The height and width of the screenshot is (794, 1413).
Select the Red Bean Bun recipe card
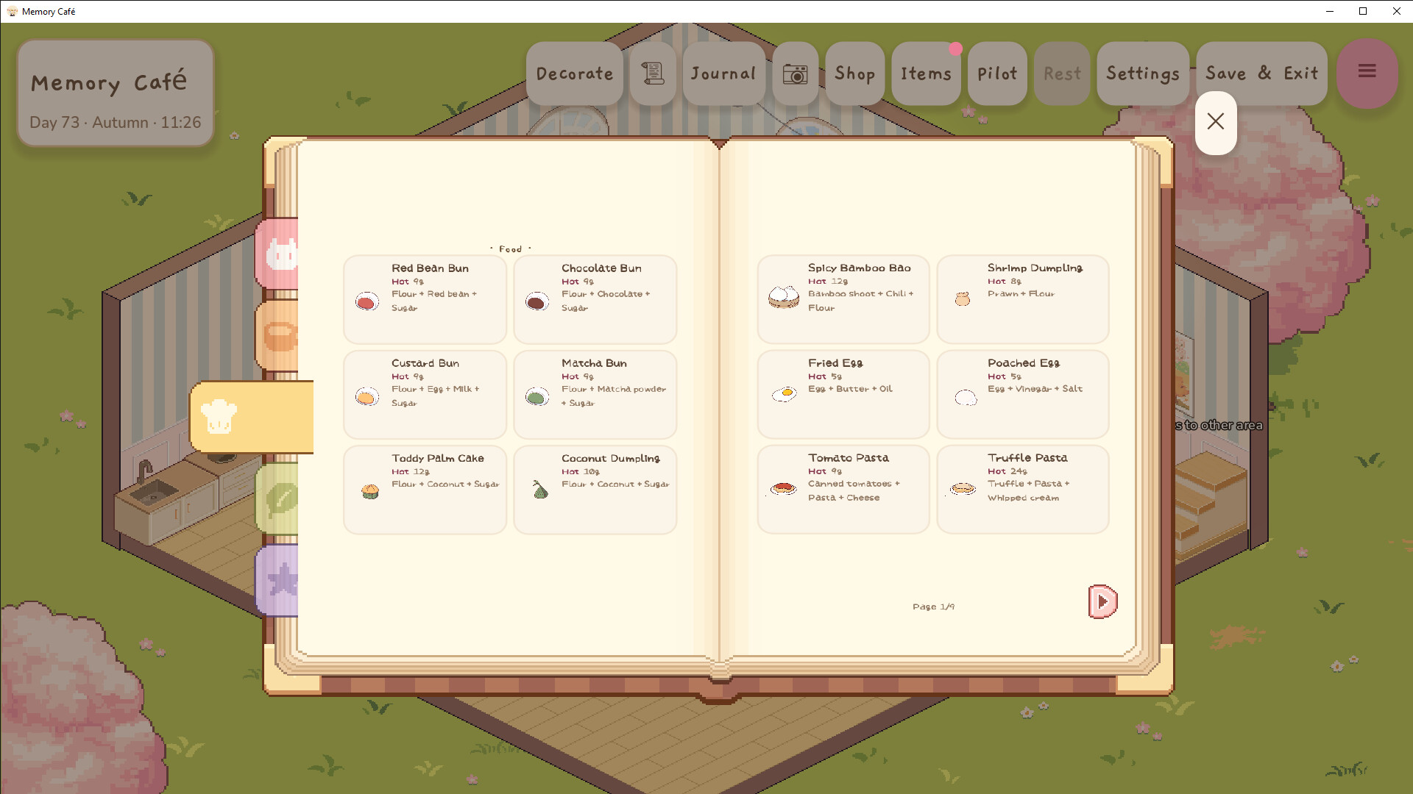[x=425, y=299]
